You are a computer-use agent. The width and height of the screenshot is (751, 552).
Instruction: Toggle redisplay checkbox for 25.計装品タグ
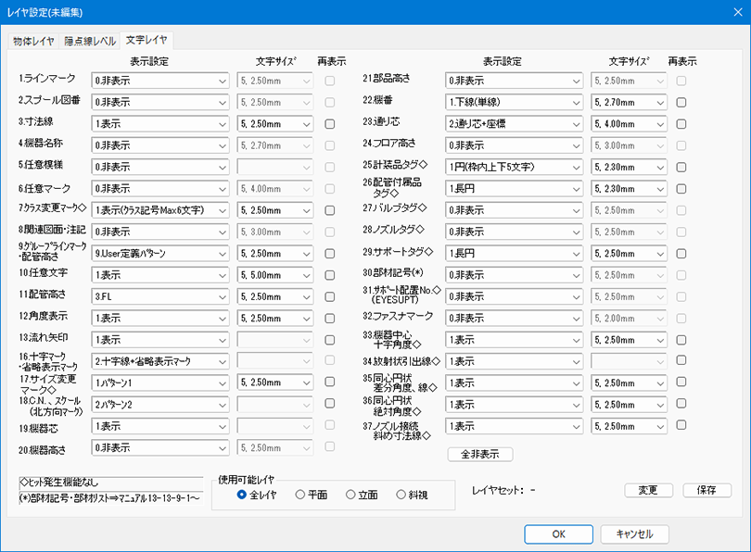[x=681, y=168]
